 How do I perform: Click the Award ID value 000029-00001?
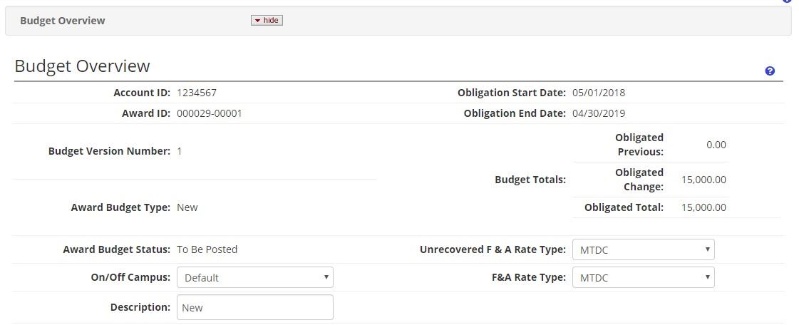(210, 113)
